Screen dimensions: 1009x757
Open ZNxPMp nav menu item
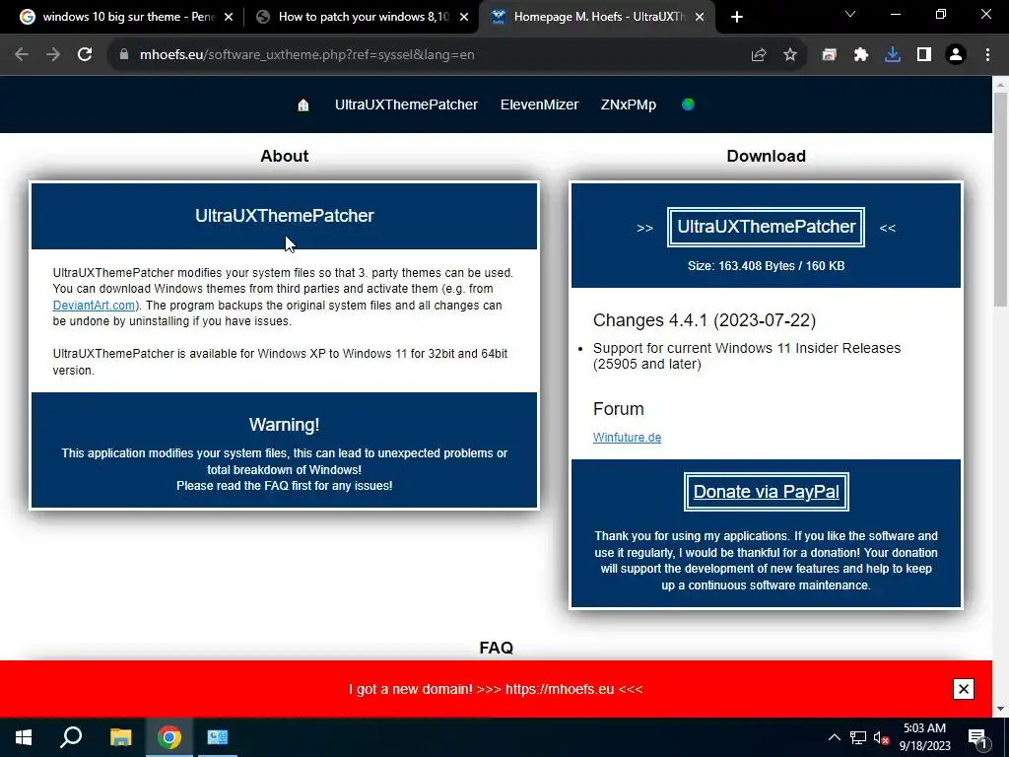(628, 104)
